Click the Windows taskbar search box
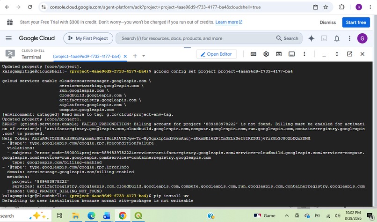Screen dimensions: 377x222 click(25, 216)
